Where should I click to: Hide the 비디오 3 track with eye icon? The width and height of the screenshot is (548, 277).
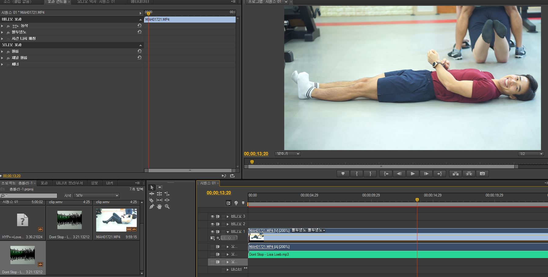pyautogui.click(x=212, y=217)
